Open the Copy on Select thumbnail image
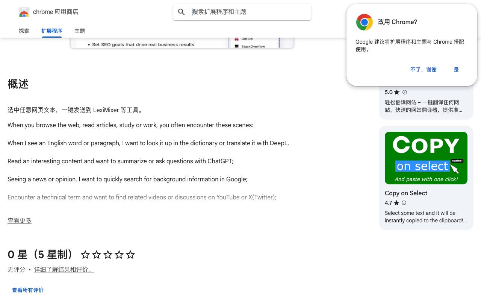This screenshot has height=301, width=481. pos(426,158)
